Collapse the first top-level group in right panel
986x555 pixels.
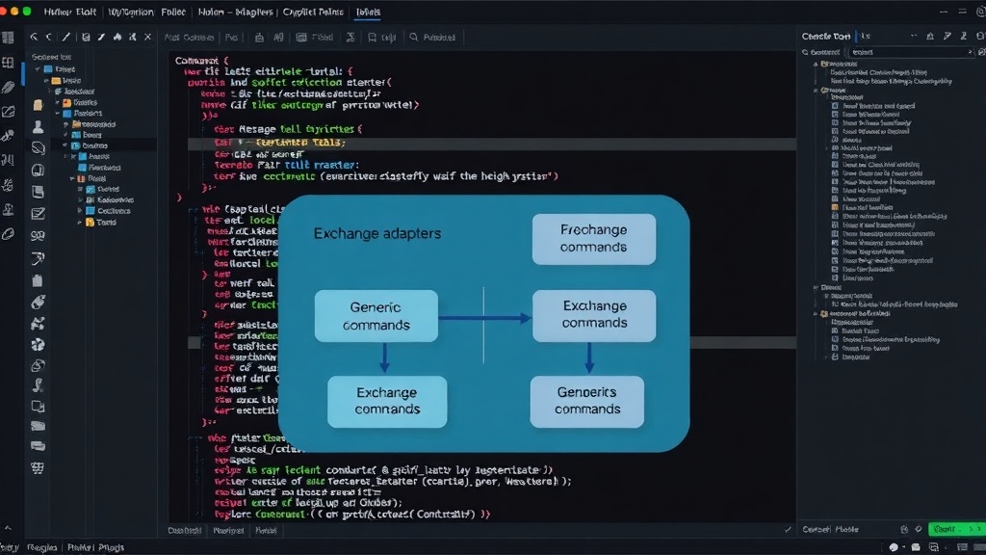coord(816,64)
